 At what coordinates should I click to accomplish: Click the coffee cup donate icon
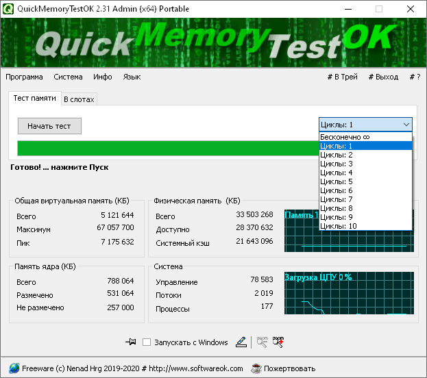256,368
